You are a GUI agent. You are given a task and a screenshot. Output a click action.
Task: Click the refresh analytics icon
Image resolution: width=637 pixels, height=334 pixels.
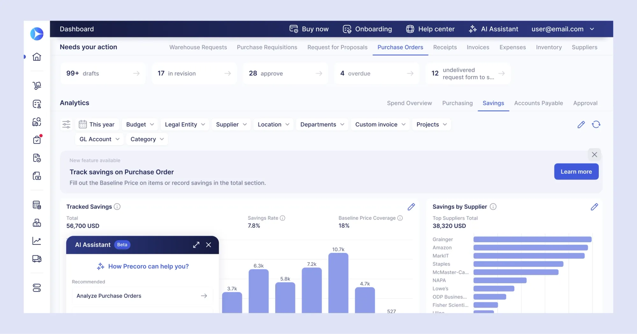pyautogui.click(x=596, y=124)
